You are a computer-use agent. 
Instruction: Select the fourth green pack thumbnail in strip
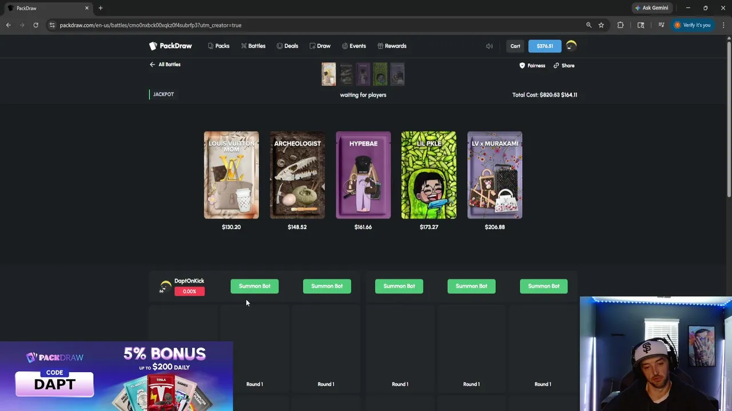(x=380, y=74)
